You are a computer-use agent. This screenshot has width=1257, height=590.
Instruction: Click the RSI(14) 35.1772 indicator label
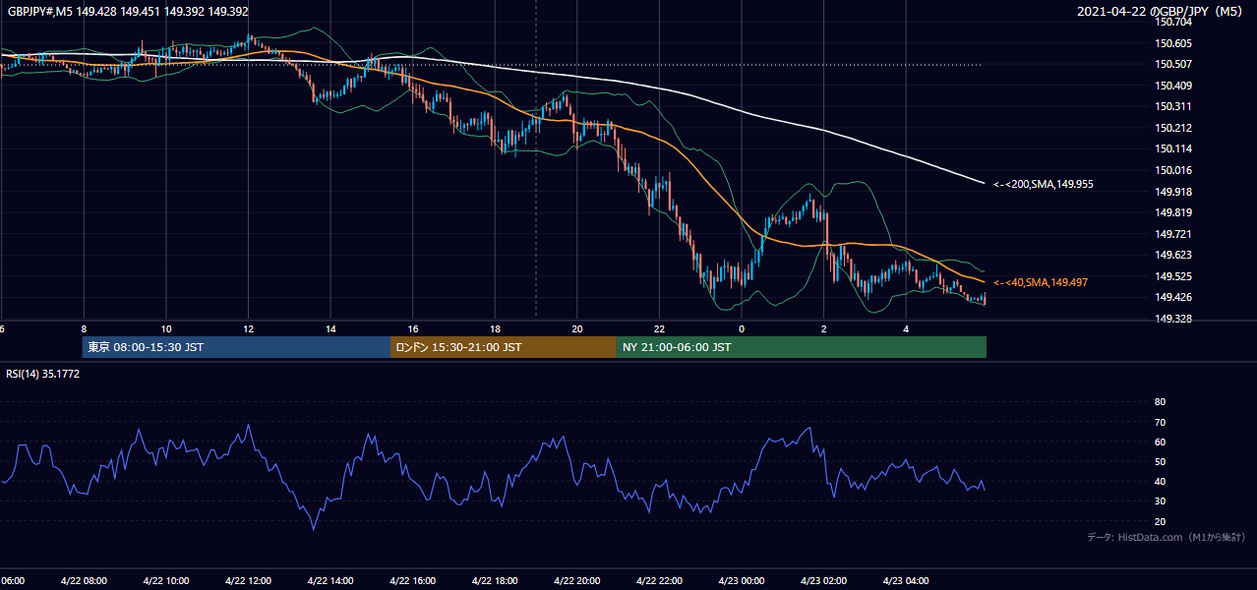43,374
